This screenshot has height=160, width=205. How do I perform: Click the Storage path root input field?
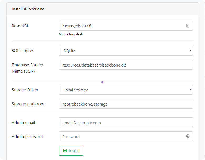[126, 104]
